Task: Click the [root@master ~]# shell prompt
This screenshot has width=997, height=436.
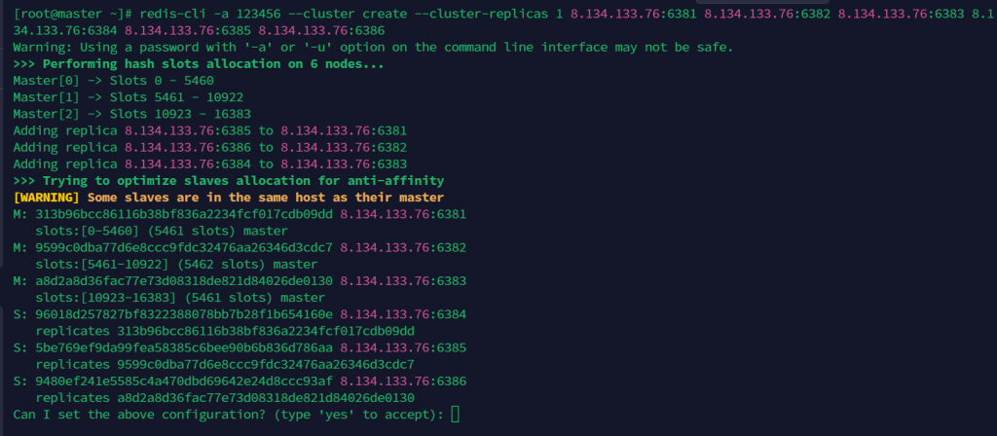Action: point(72,14)
